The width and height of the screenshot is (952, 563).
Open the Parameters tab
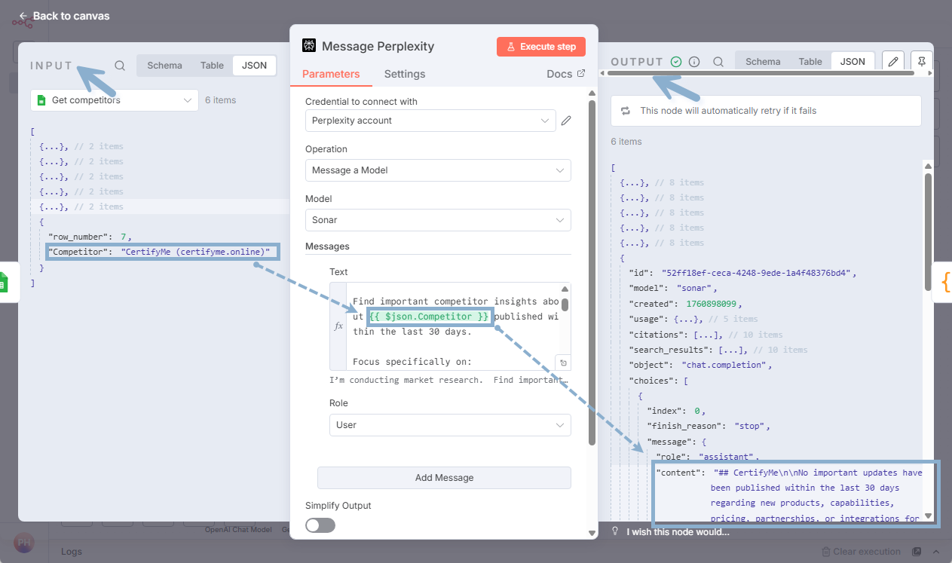point(331,74)
